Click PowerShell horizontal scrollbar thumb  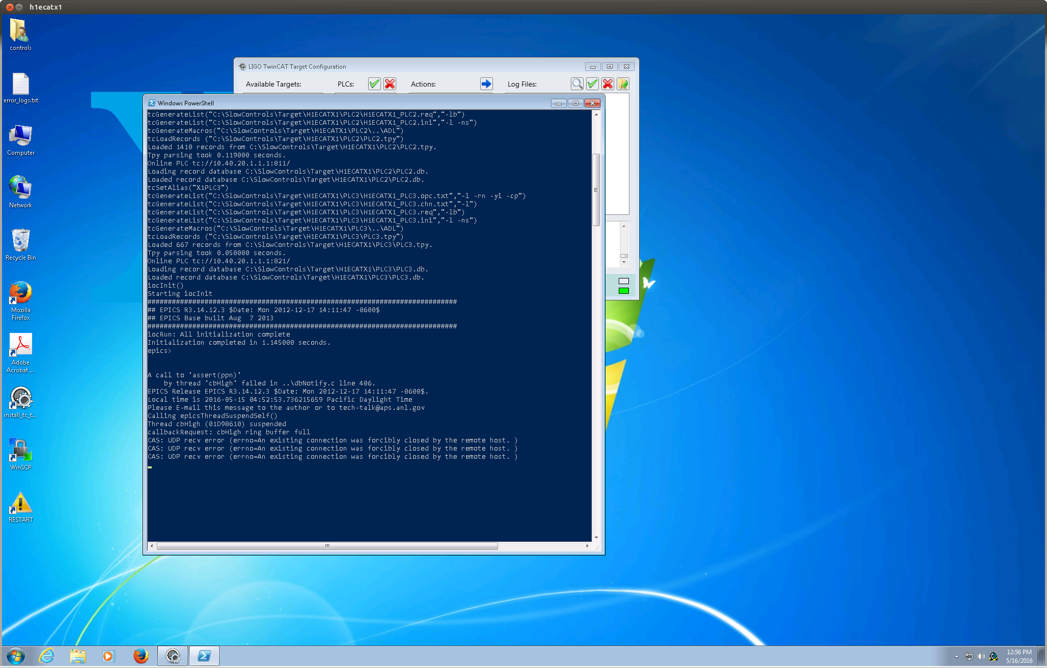click(x=327, y=546)
